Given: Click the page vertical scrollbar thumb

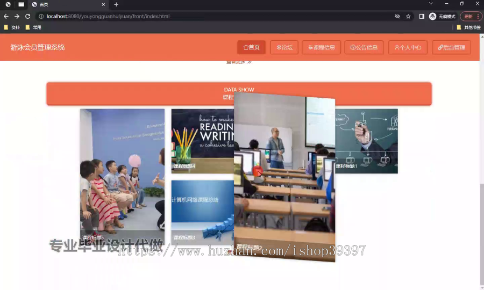Looking at the screenshot, I should point(482,234).
